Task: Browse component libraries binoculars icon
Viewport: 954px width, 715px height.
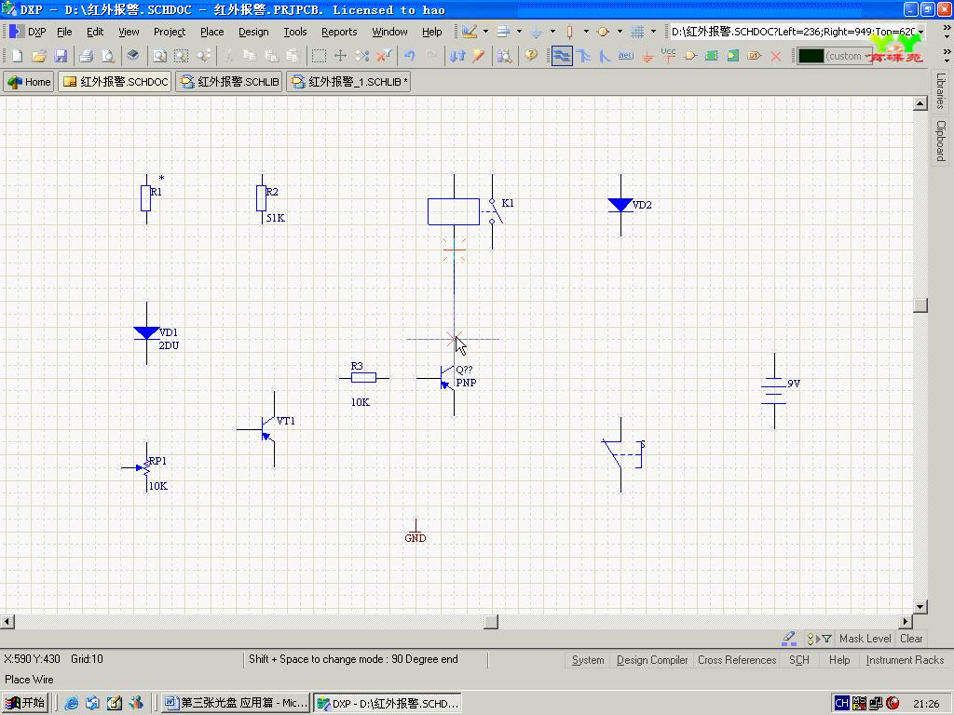Action: pos(504,56)
